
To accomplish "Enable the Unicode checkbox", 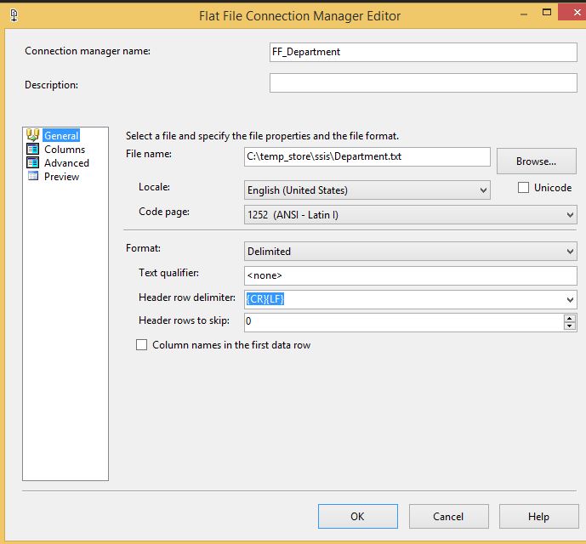I will [524, 188].
